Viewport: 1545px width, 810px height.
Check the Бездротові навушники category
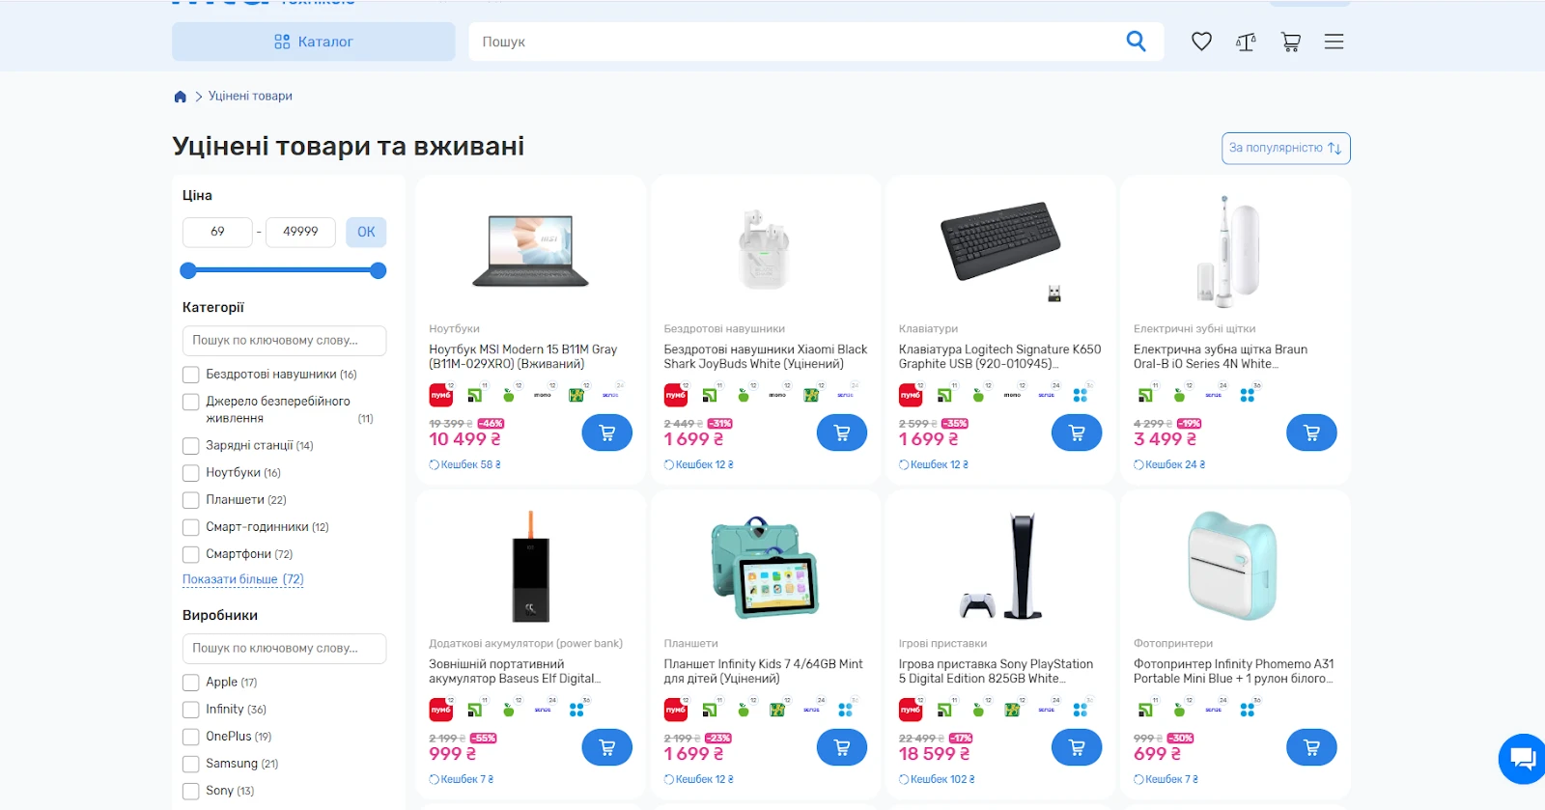point(191,375)
